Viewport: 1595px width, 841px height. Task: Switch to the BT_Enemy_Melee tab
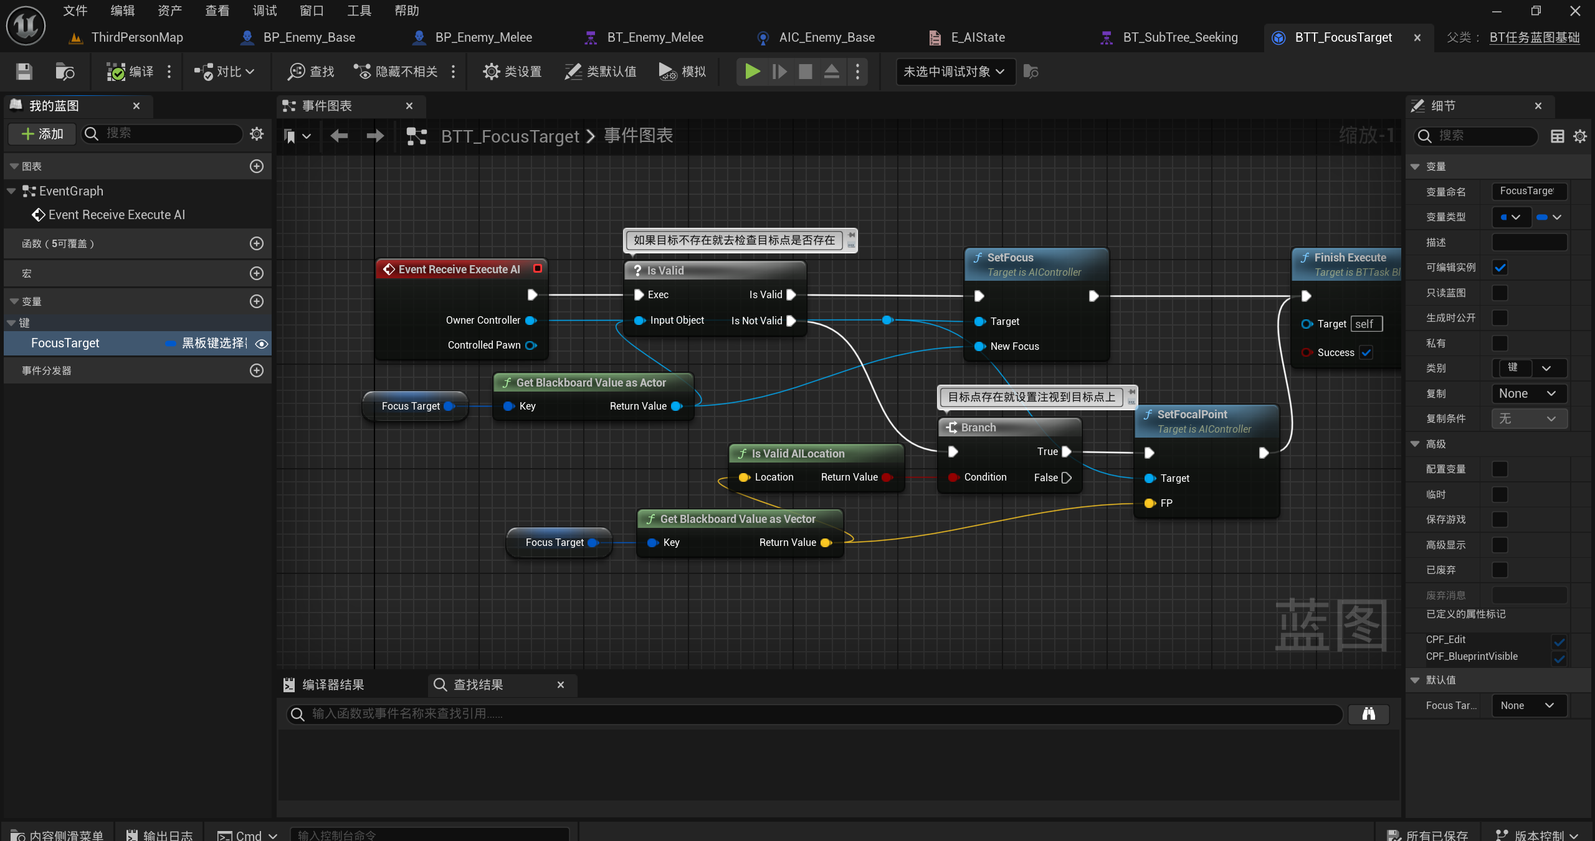(654, 37)
